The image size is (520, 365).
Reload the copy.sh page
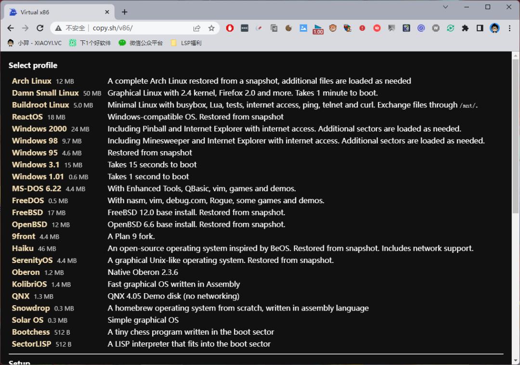(40, 28)
